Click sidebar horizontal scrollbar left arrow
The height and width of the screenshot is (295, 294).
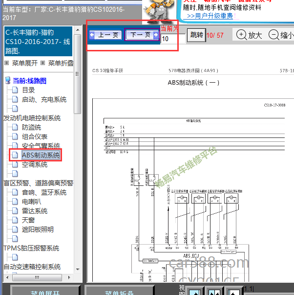pos(7,277)
